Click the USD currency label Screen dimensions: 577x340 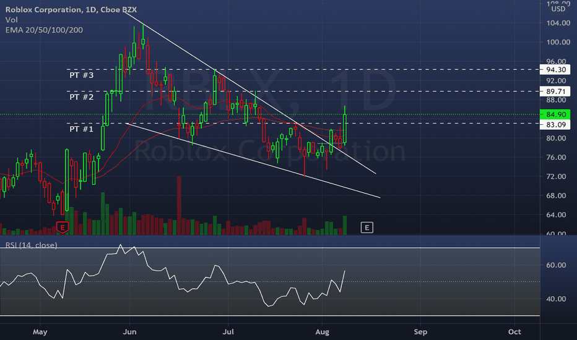[558, 9]
